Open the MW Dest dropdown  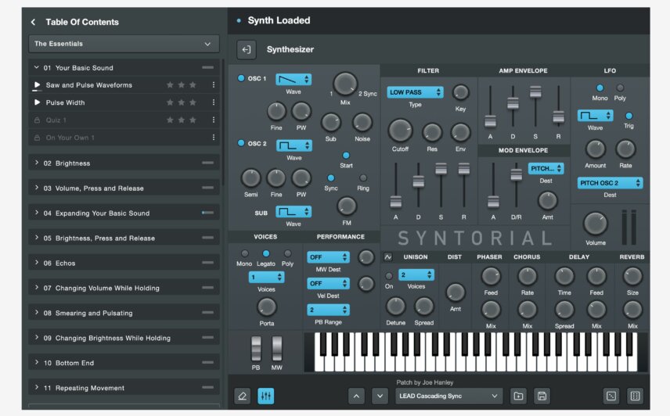(328, 257)
